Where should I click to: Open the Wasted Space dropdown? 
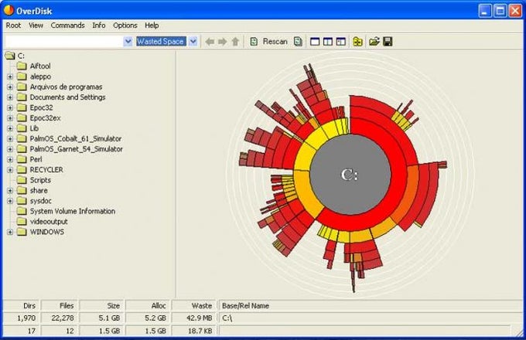click(x=193, y=41)
